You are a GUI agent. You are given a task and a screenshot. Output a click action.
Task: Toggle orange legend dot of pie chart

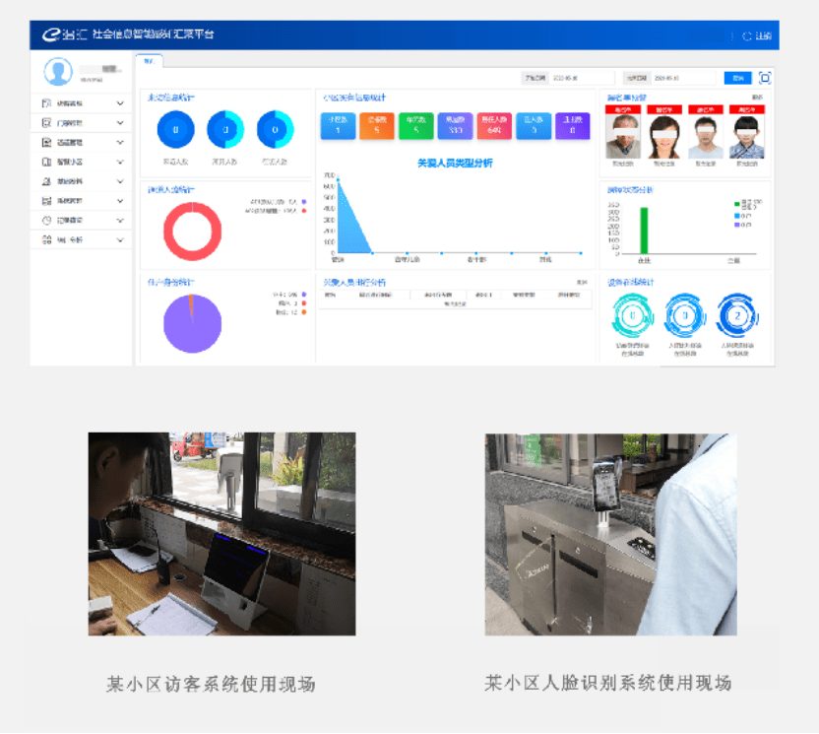[x=304, y=312]
